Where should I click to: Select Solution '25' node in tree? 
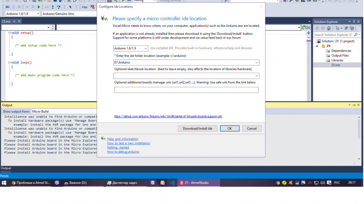(x=338, y=41)
